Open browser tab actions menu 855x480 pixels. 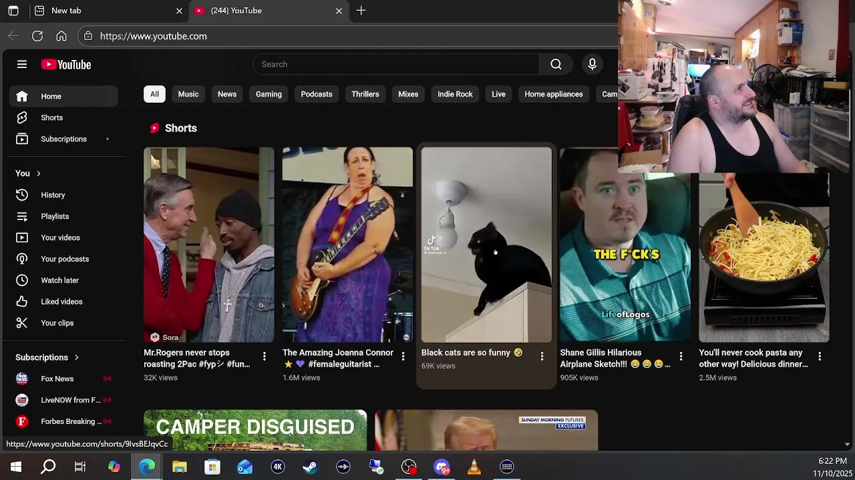coord(13,11)
